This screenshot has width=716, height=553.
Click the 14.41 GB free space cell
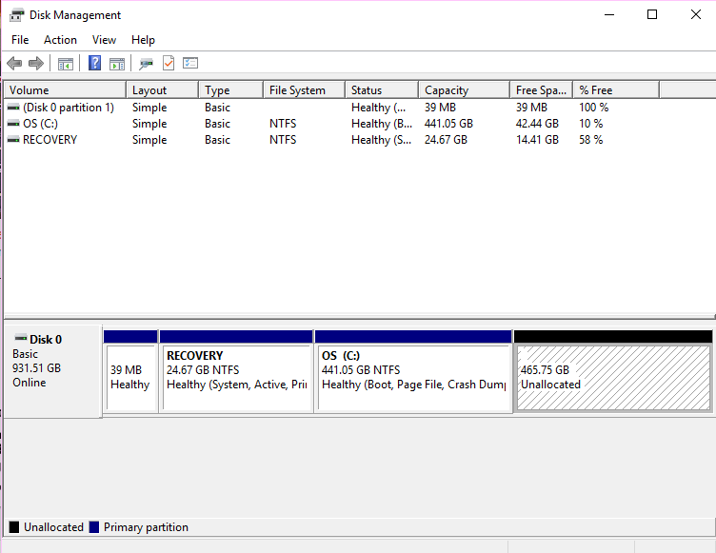(x=537, y=139)
